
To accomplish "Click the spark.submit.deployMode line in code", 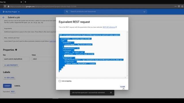I will tap(81, 64).
